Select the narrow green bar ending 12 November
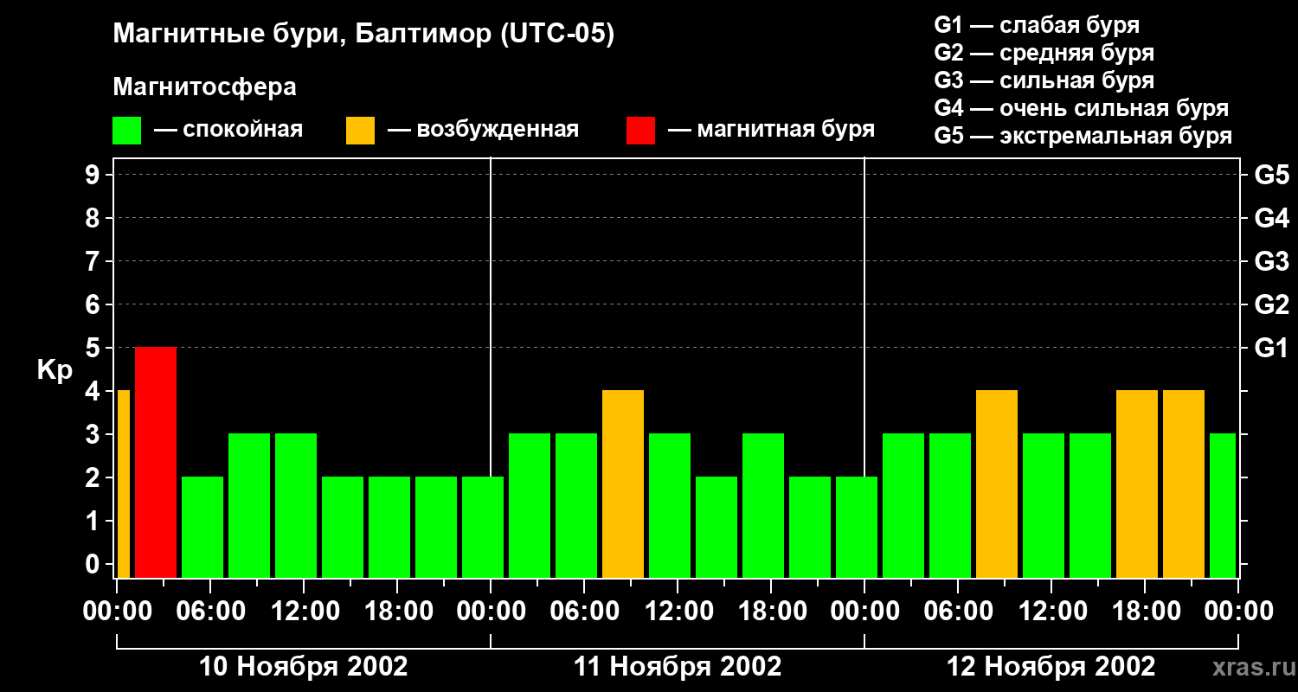 point(1223,506)
